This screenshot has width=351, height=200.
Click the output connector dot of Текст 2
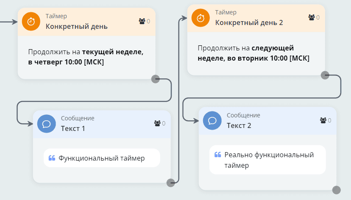tap(337, 190)
